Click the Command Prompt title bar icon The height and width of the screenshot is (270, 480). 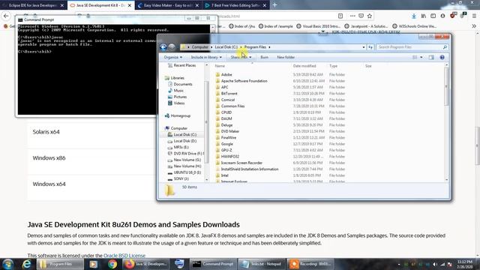(x=20, y=19)
